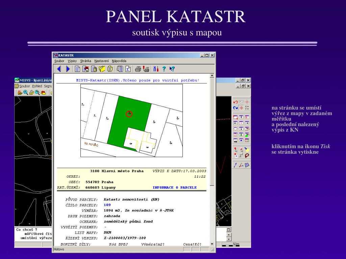The height and width of the screenshot is (259, 346).
Task: Click the red circle marker on parcel 109
Action: click(x=129, y=114)
